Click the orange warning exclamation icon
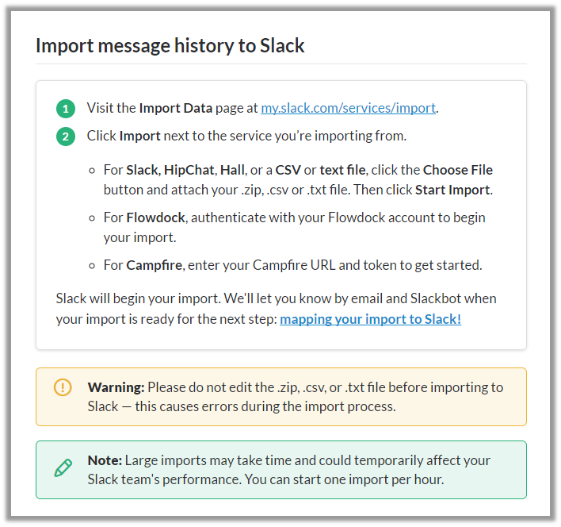This screenshot has width=561, height=527. [63, 387]
